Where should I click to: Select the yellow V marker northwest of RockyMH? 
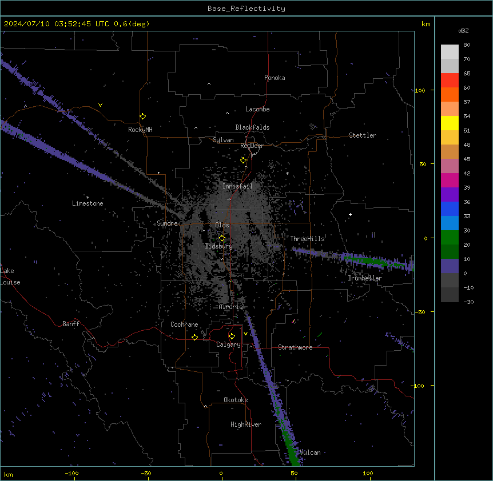100,105
